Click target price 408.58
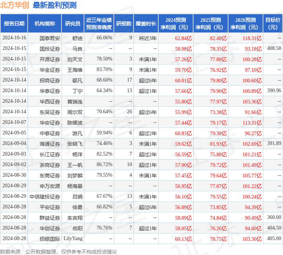Screen dimensions: 283x255 click(274, 48)
